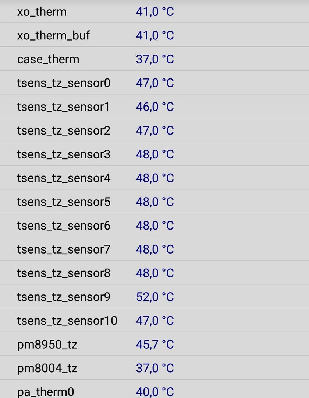Tap the xo_therm_buf row
The image size is (309, 398).
pos(154,35)
